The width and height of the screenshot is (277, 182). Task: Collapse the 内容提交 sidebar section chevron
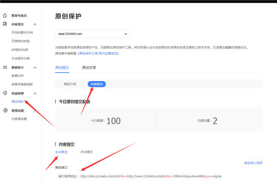click(x=35, y=24)
